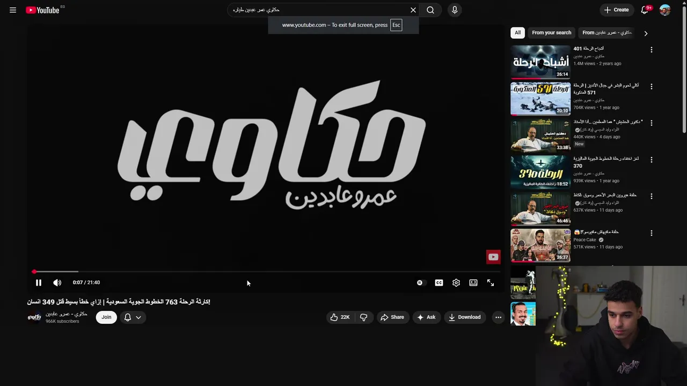Viewport: 687px width, 386px height.
Task: Select the All filter chip
Action: (517, 33)
